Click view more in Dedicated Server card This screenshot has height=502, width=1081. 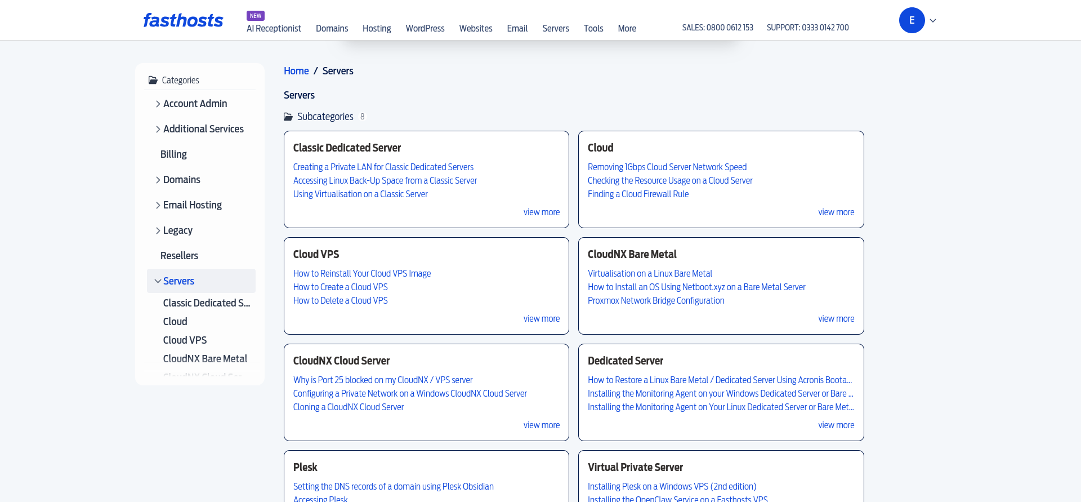(x=836, y=425)
